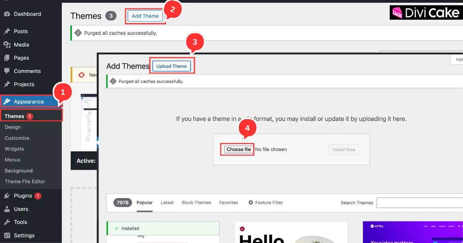Click the Projects pin icon
This screenshot has width=463, height=243.
click(7, 84)
